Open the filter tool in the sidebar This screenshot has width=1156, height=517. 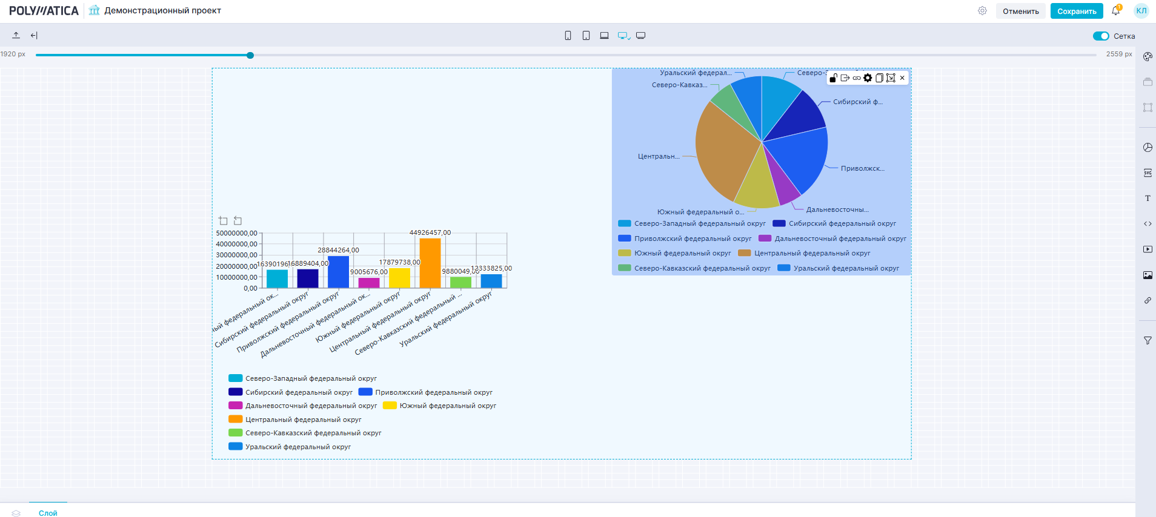pyautogui.click(x=1148, y=341)
